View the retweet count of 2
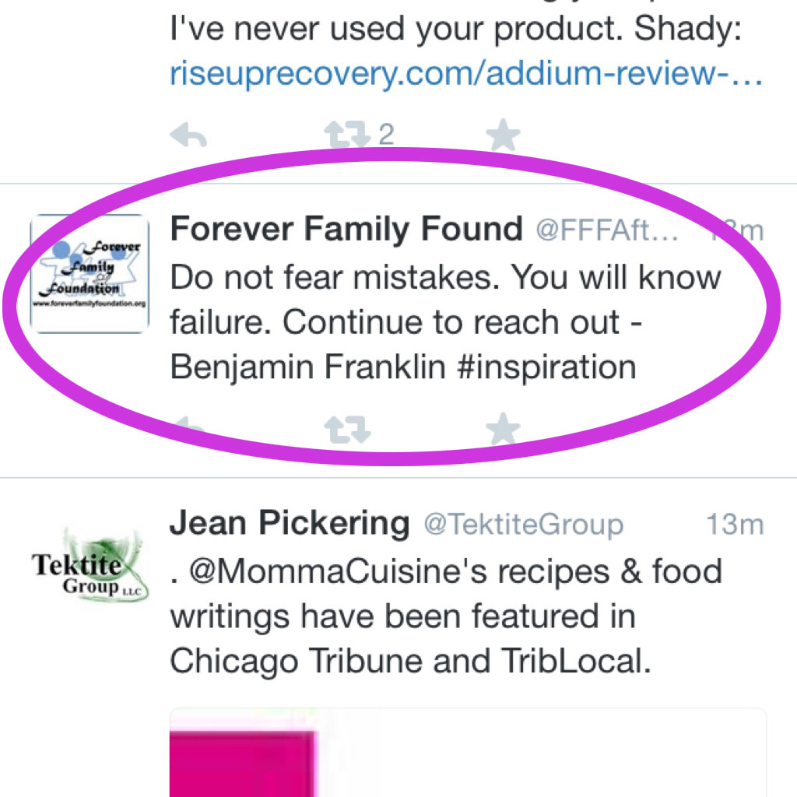 click(386, 135)
